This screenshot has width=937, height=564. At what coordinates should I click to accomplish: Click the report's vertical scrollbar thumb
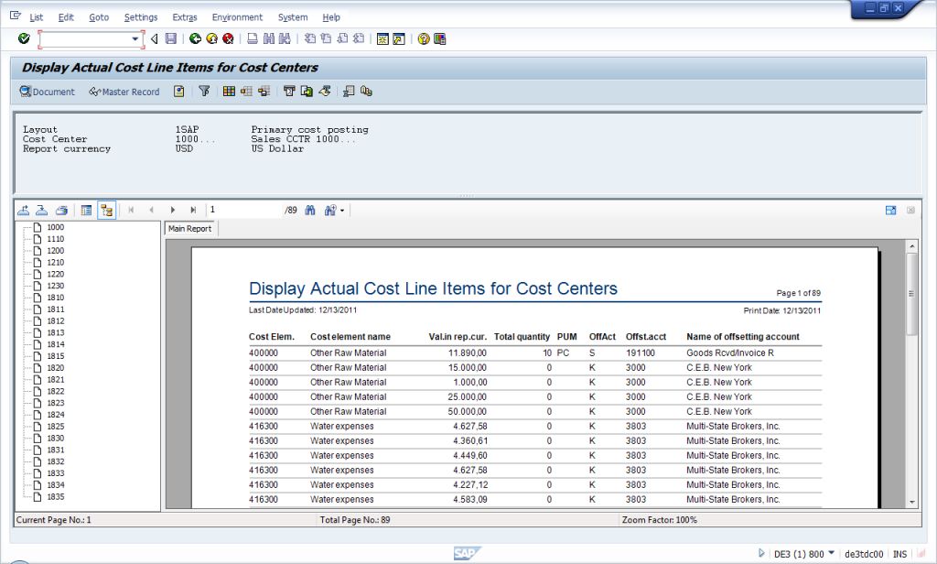point(911,294)
